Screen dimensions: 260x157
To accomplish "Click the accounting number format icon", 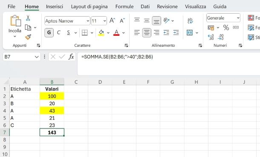I will (x=211, y=28).
